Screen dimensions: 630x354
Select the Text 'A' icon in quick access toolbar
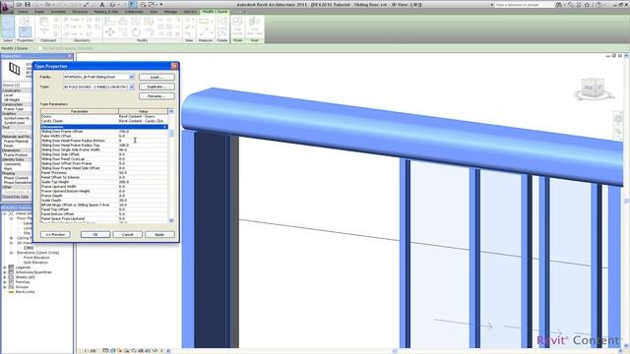102,4
